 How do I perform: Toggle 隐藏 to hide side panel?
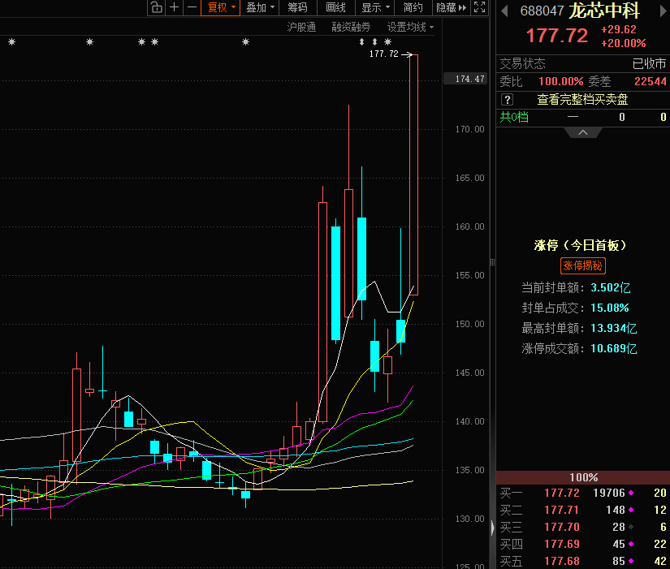click(451, 7)
